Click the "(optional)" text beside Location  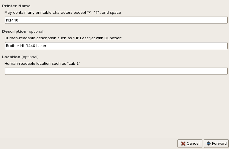(x=30, y=57)
